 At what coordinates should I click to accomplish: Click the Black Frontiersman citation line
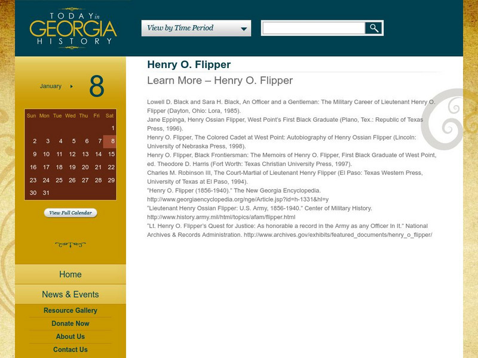[x=292, y=159]
